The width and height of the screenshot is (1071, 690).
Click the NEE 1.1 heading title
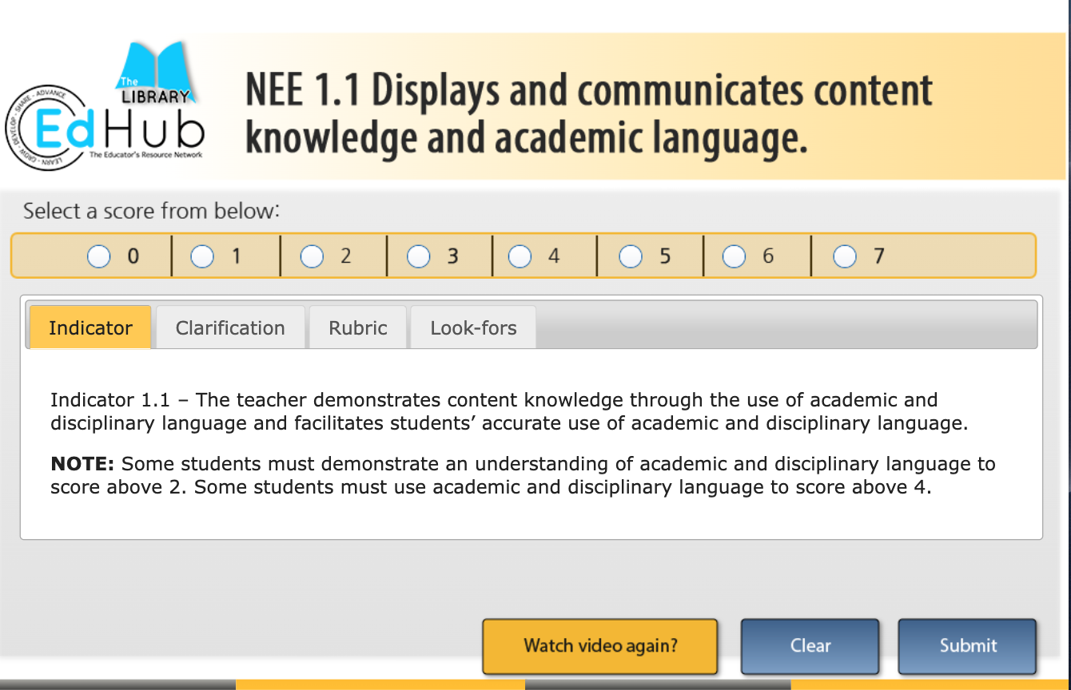coord(588,113)
